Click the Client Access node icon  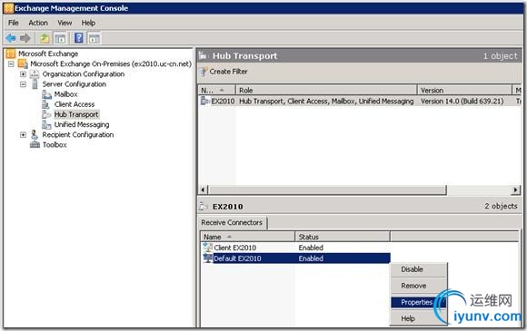(x=45, y=104)
